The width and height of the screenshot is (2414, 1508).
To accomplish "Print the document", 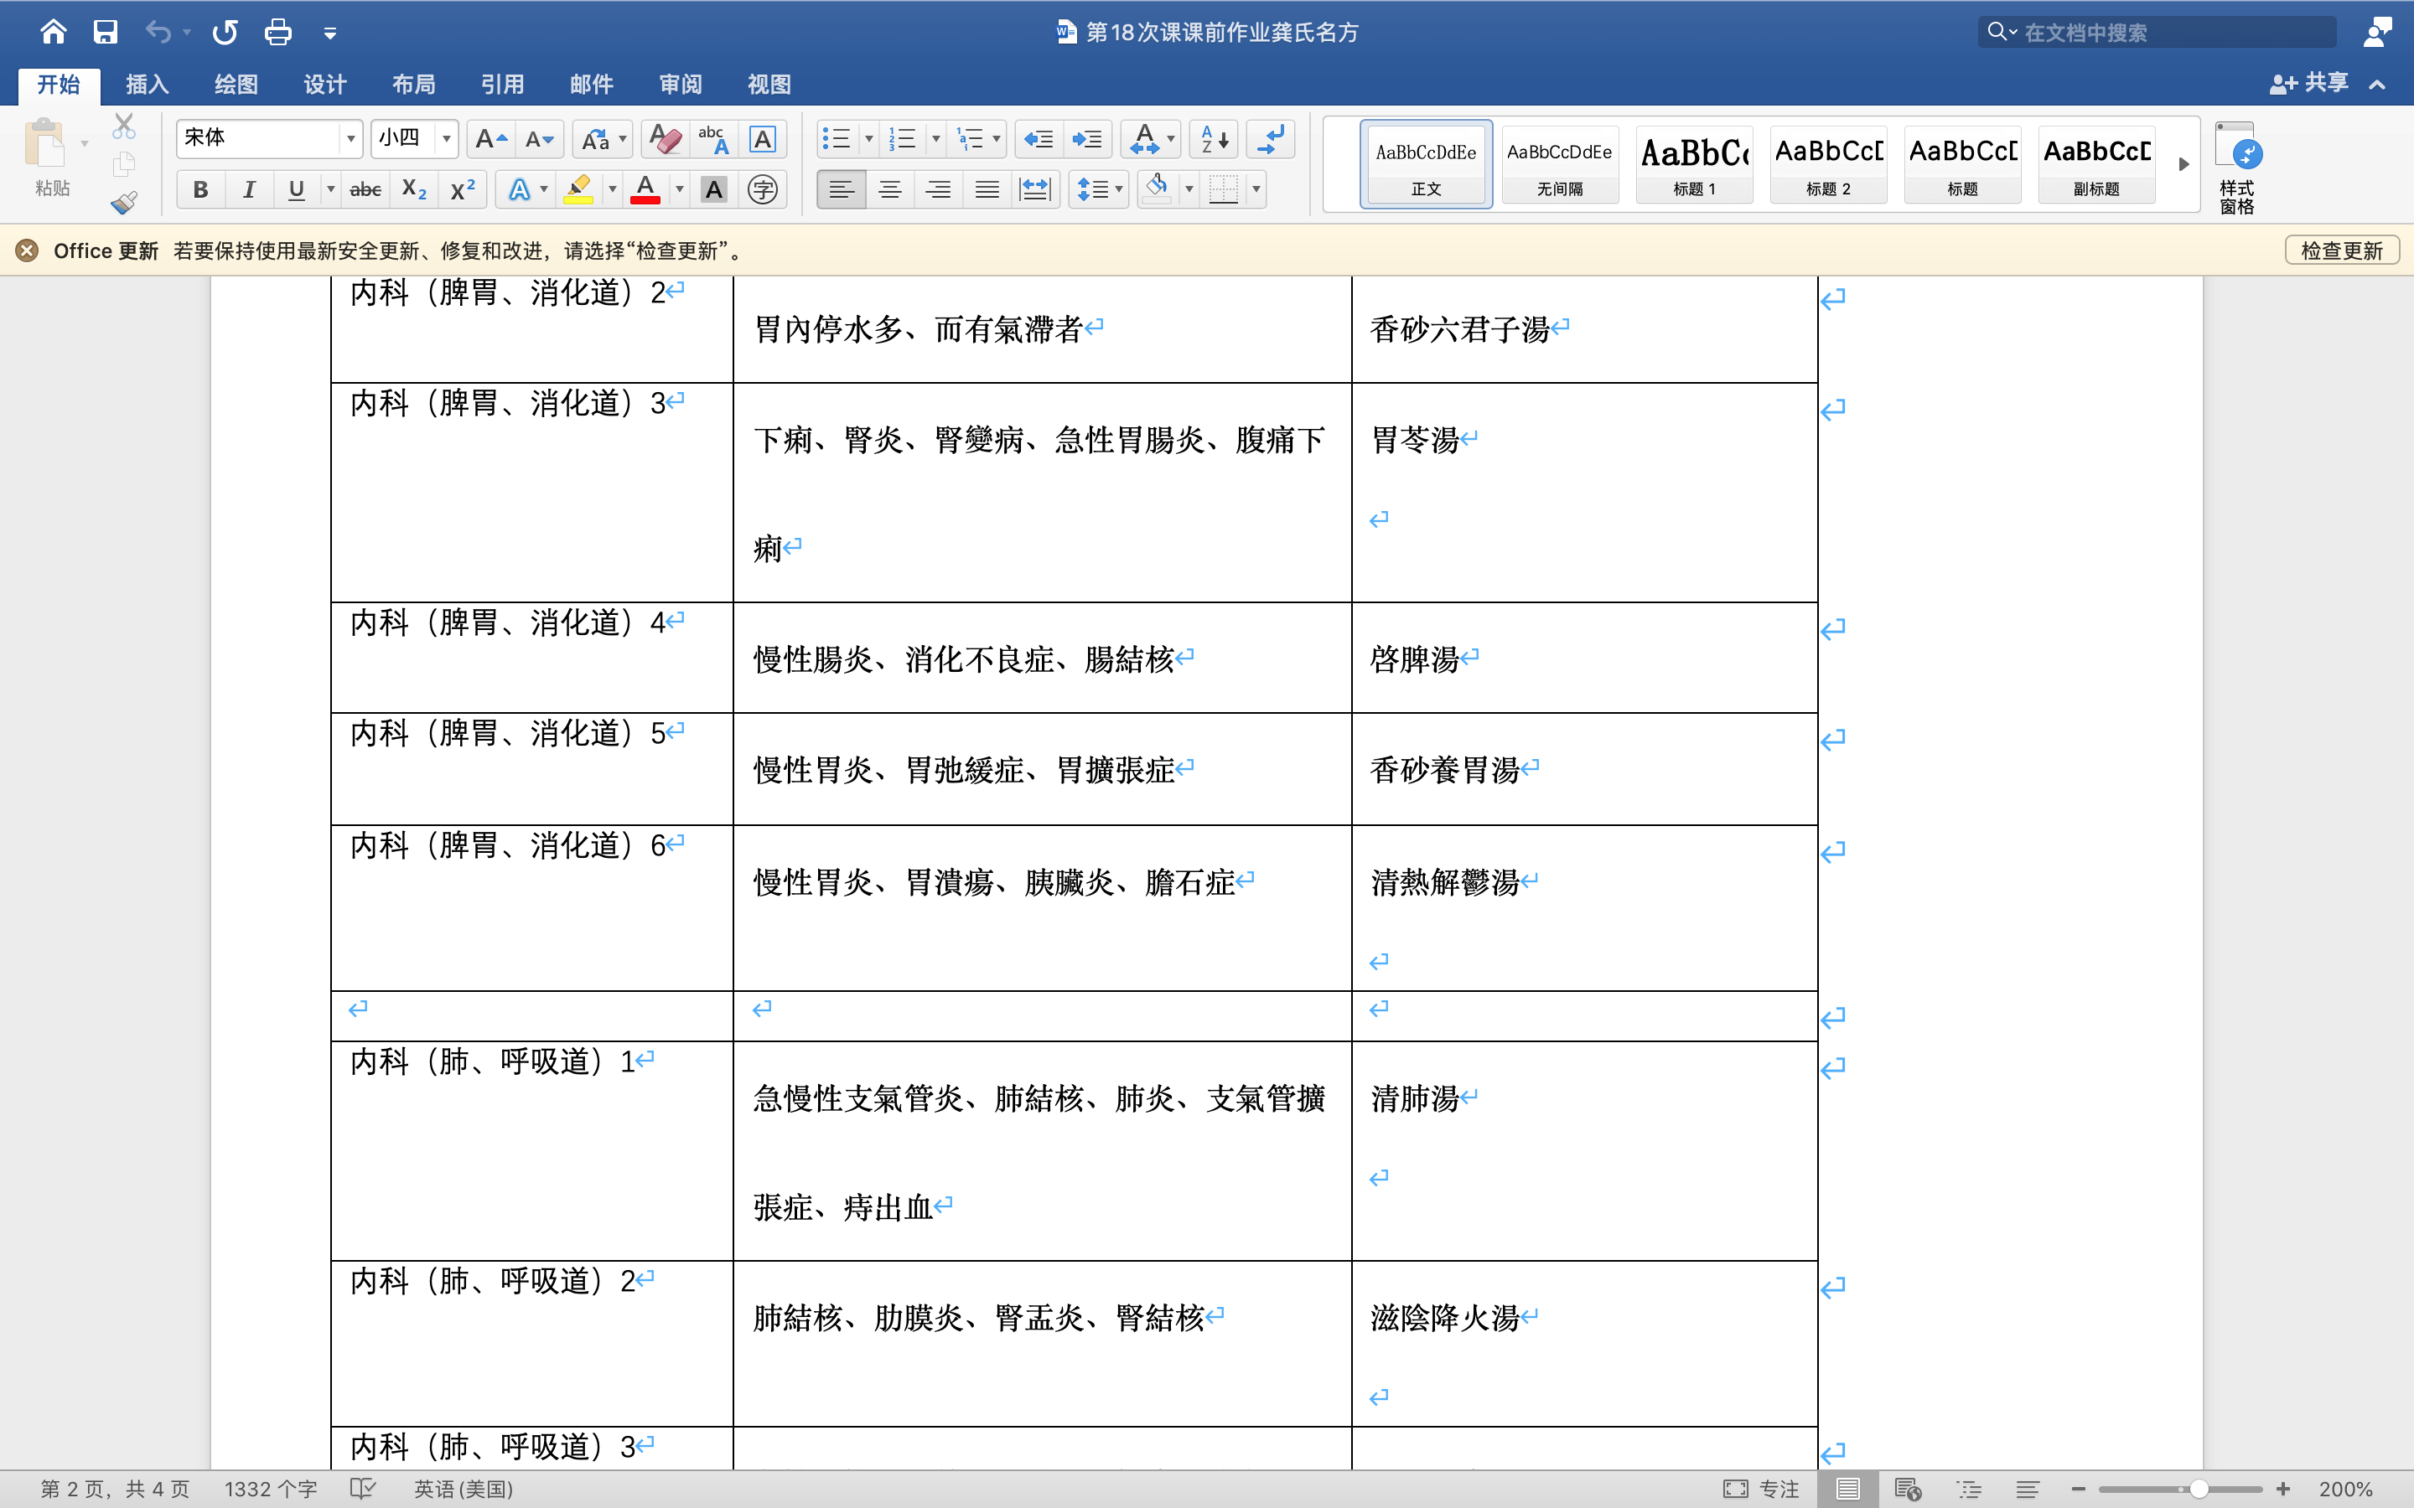I will pyautogui.click(x=278, y=32).
